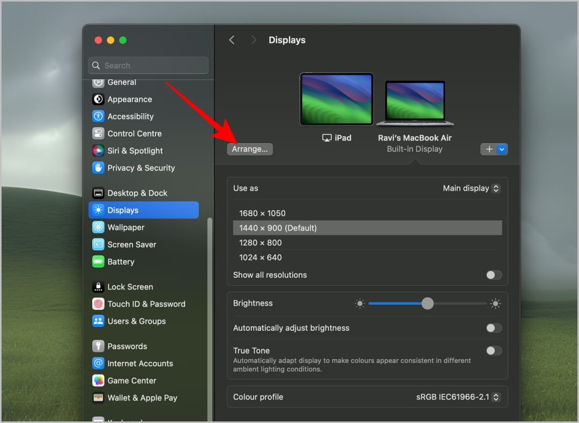Click the Game Center icon

pos(98,381)
